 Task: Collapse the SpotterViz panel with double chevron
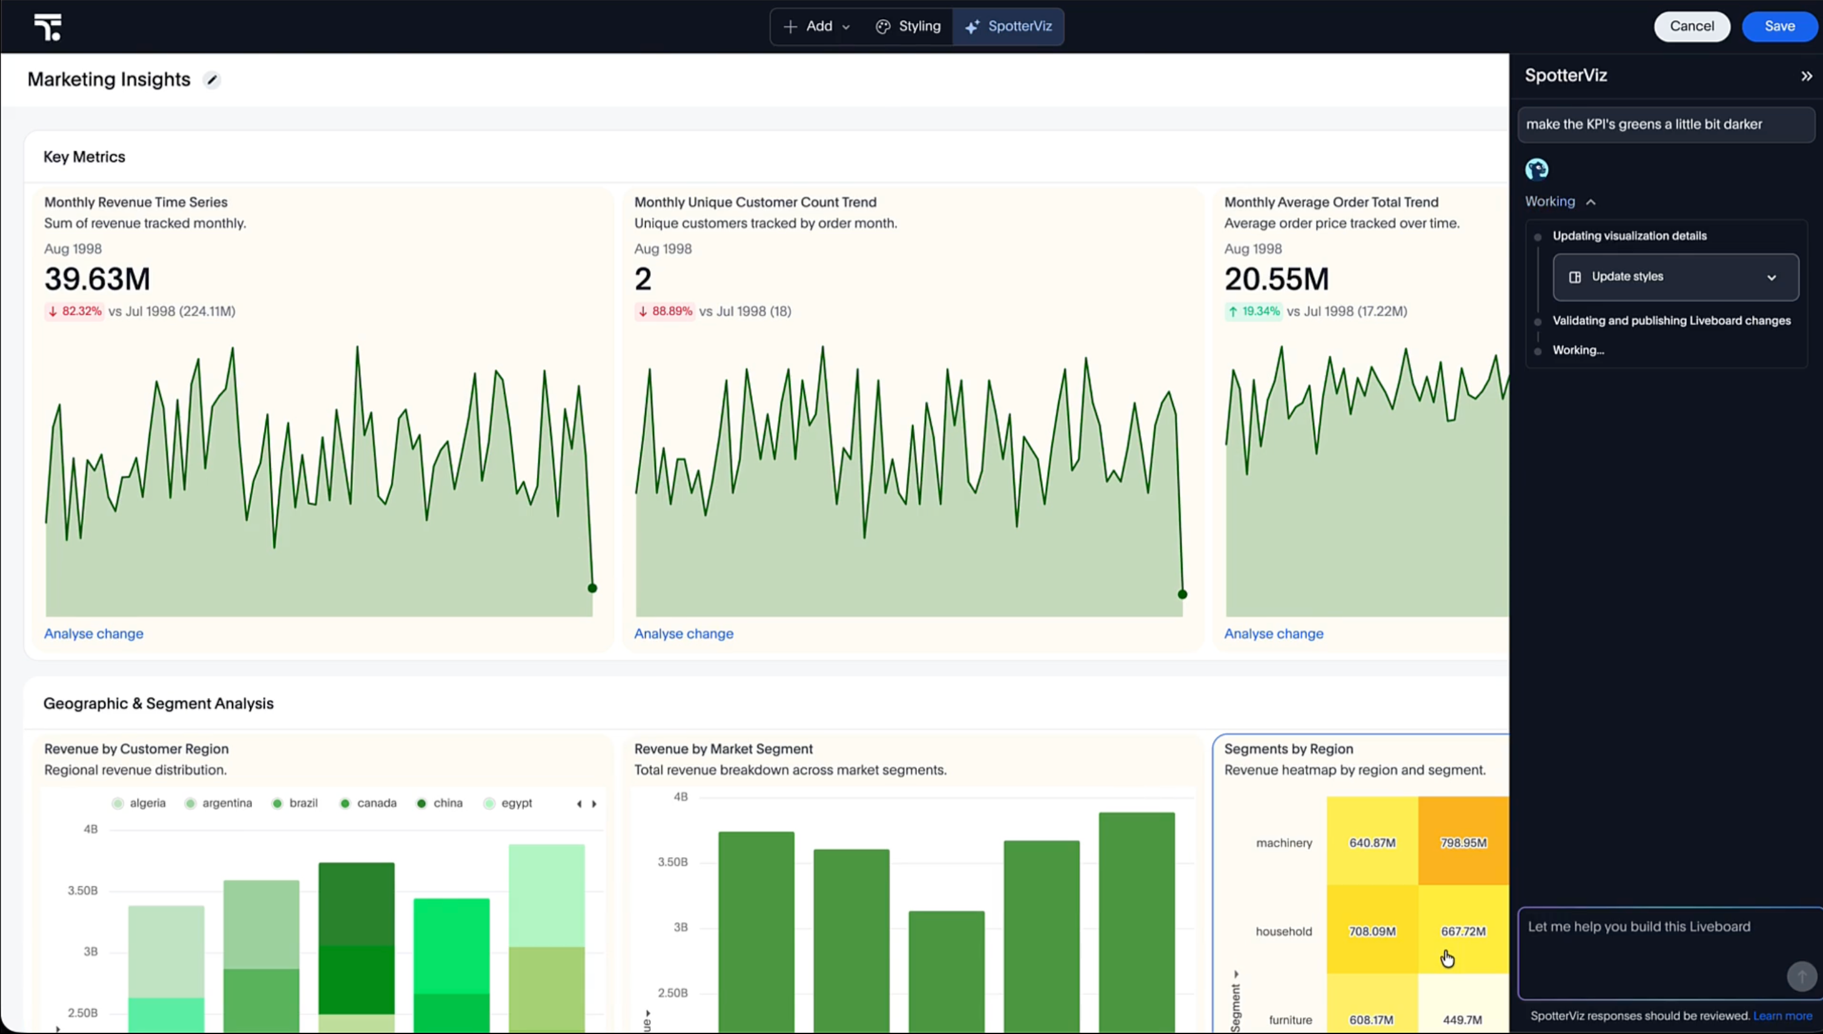pyautogui.click(x=1806, y=76)
